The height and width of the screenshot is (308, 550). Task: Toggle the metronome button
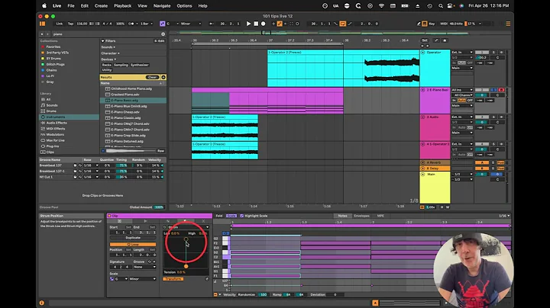click(131, 24)
